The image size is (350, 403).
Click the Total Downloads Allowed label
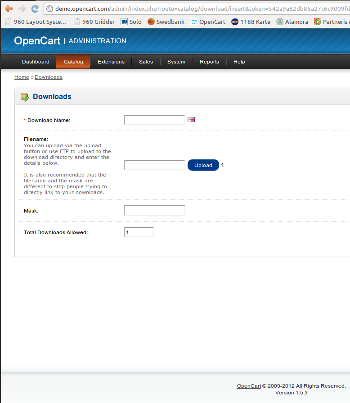pyautogui.click(x=56, y=232)
